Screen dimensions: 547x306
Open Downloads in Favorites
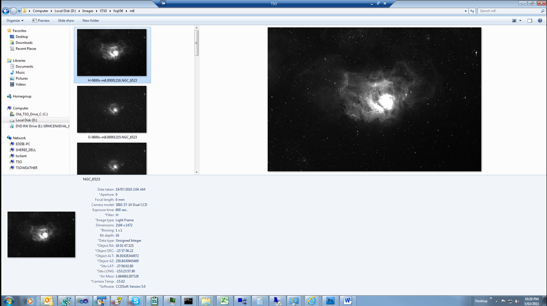point(24,43)
